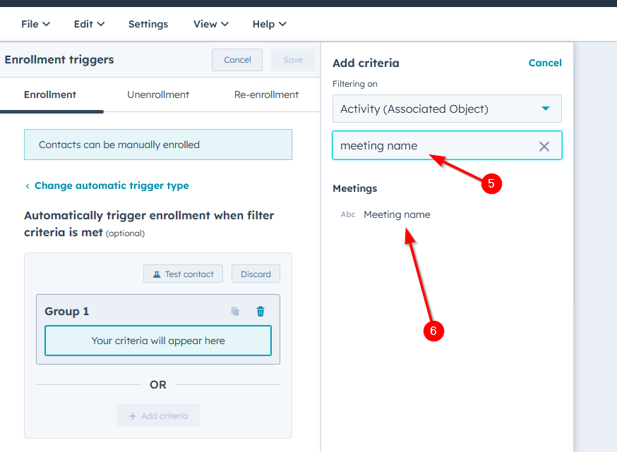The height and width of the screenshot is (452, 617).
Task: Switch to the Unenrollment tab
Action: pyautogui.click(x=157, y=94)
